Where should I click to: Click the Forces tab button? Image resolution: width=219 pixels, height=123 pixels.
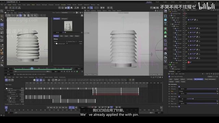[x=183, y=82]
